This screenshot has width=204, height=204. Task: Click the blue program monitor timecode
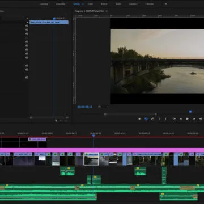85,107
